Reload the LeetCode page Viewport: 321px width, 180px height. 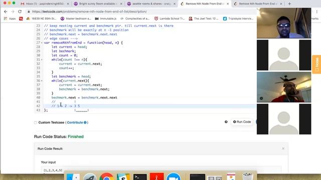click(x=20, y=11)
